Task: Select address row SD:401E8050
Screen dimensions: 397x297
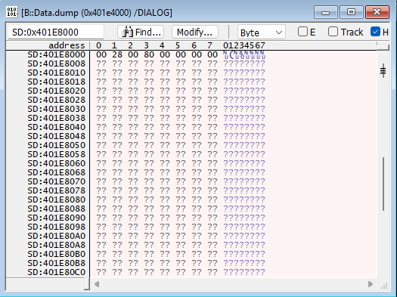Action: (x=57, y=145)
